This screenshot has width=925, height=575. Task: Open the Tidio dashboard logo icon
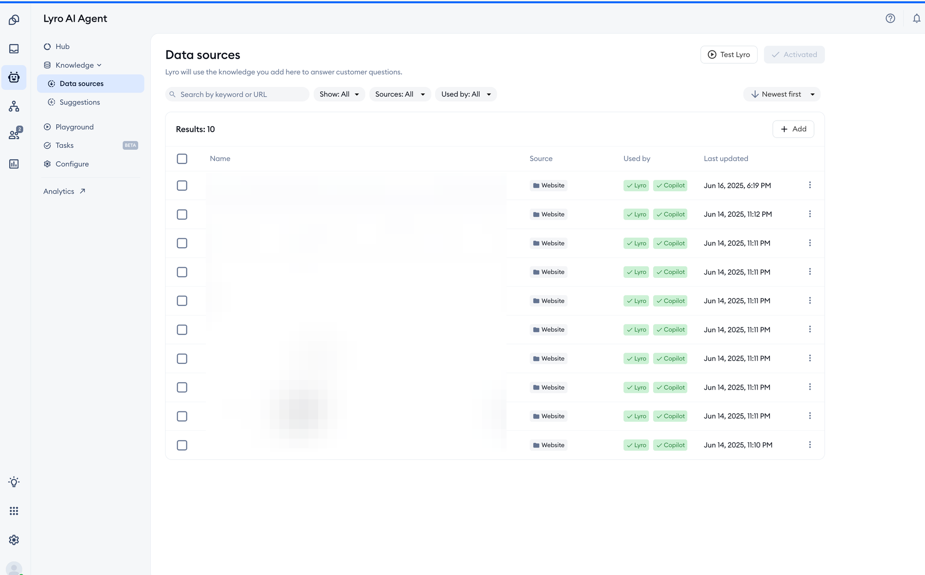[14, 19]
